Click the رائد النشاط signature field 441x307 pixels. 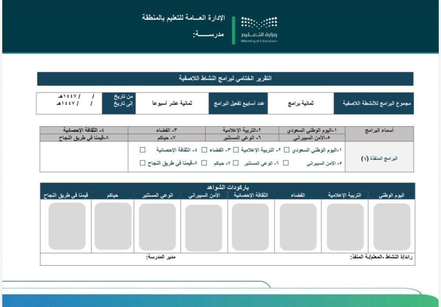tap(309, 257)
